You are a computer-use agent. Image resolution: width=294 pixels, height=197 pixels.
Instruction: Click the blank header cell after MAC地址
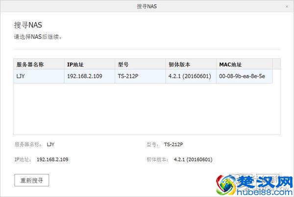[276, 64]
